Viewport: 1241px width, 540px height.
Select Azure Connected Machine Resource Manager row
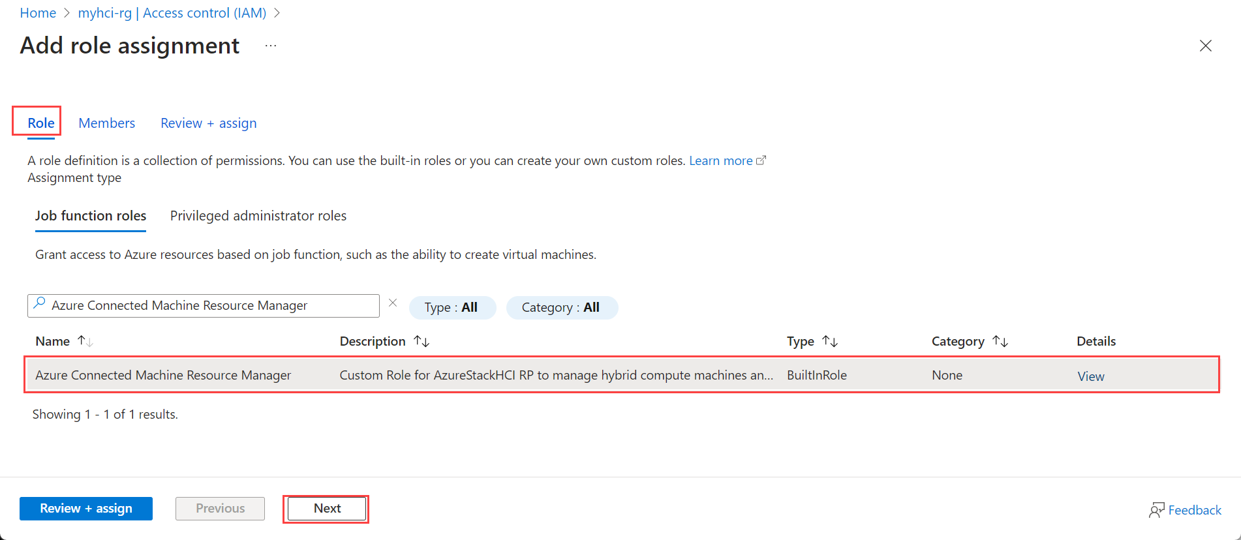(x=622, y=375)
